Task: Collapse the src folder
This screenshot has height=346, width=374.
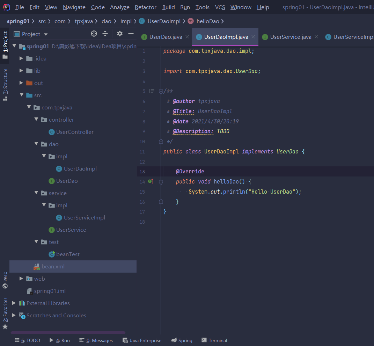Action: (21, 95)
